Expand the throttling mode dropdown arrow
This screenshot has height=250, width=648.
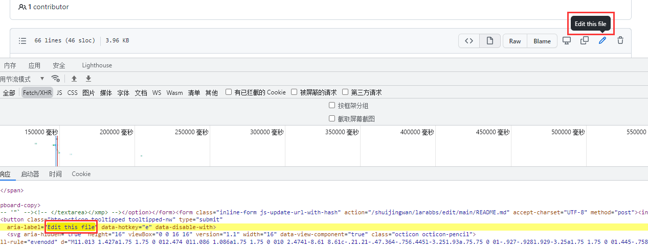(x=41, y=79)
